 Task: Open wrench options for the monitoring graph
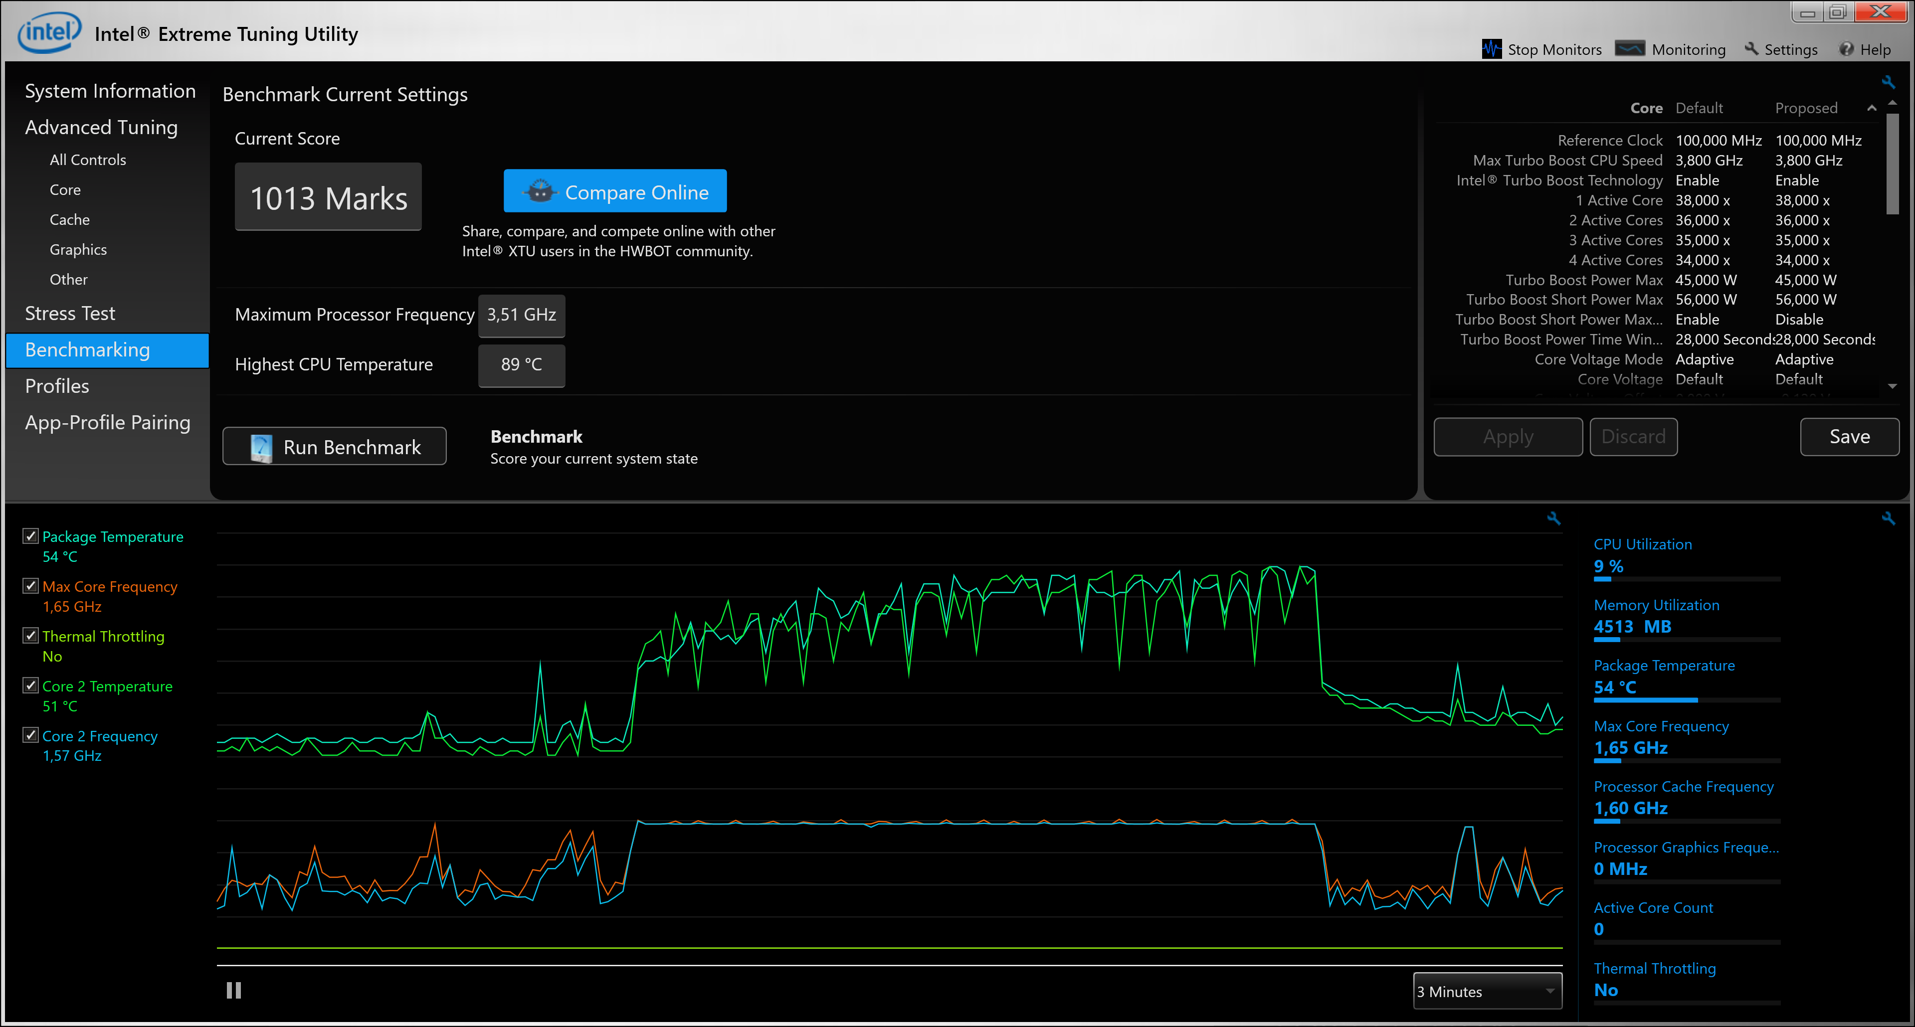[1554, 518]
